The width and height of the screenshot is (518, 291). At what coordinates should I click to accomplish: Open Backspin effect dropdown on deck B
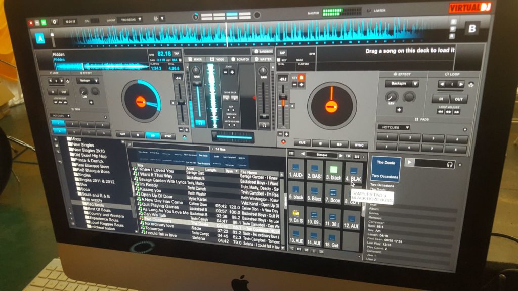[x=402, y=84]
